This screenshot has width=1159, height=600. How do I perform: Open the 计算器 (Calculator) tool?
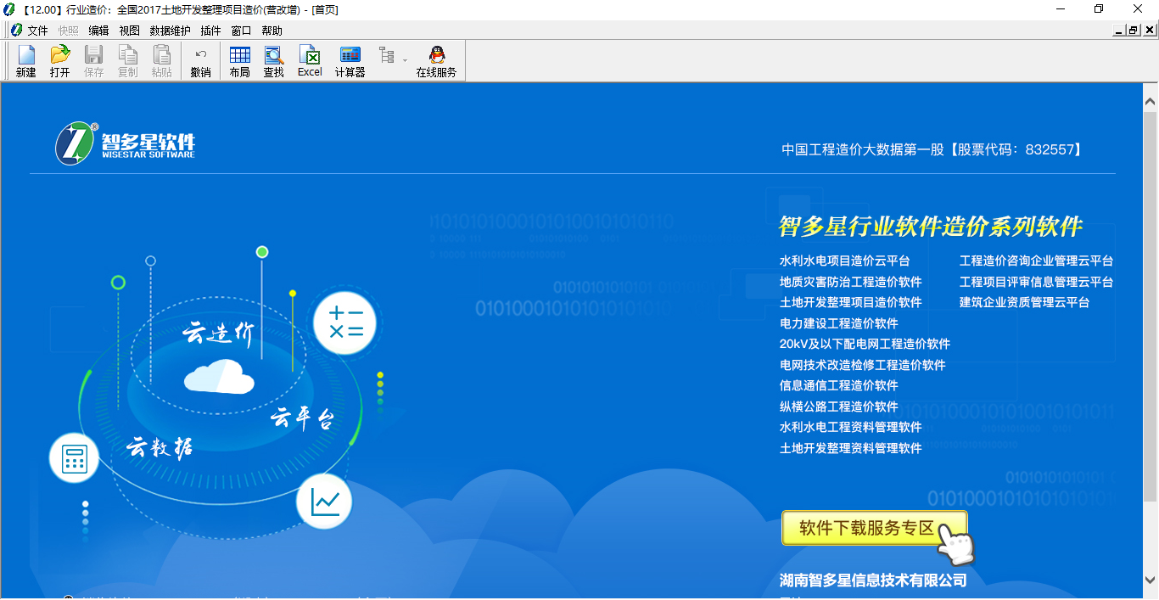click(x=350, y=61)
